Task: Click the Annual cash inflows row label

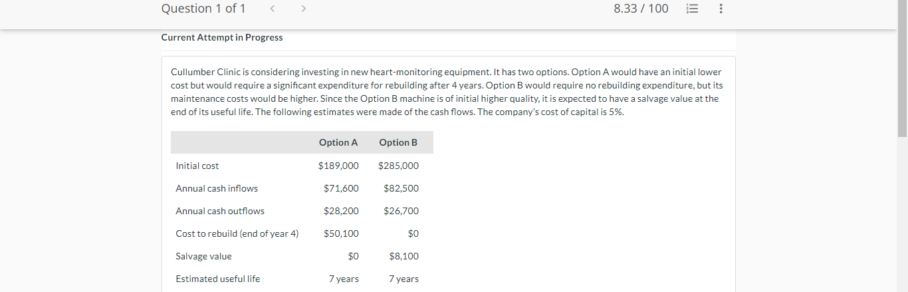Action: tap(217, 188)
